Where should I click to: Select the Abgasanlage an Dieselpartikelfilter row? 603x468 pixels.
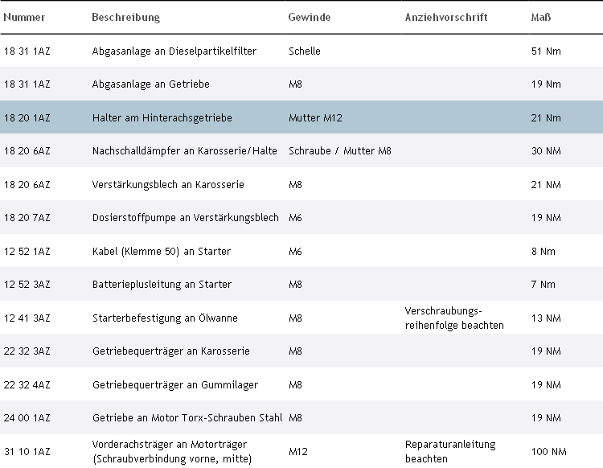[174, 51]
